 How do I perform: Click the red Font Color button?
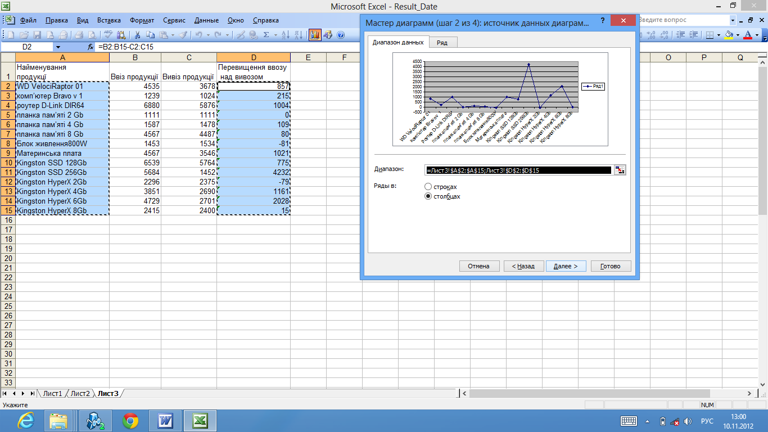(748, 35)
